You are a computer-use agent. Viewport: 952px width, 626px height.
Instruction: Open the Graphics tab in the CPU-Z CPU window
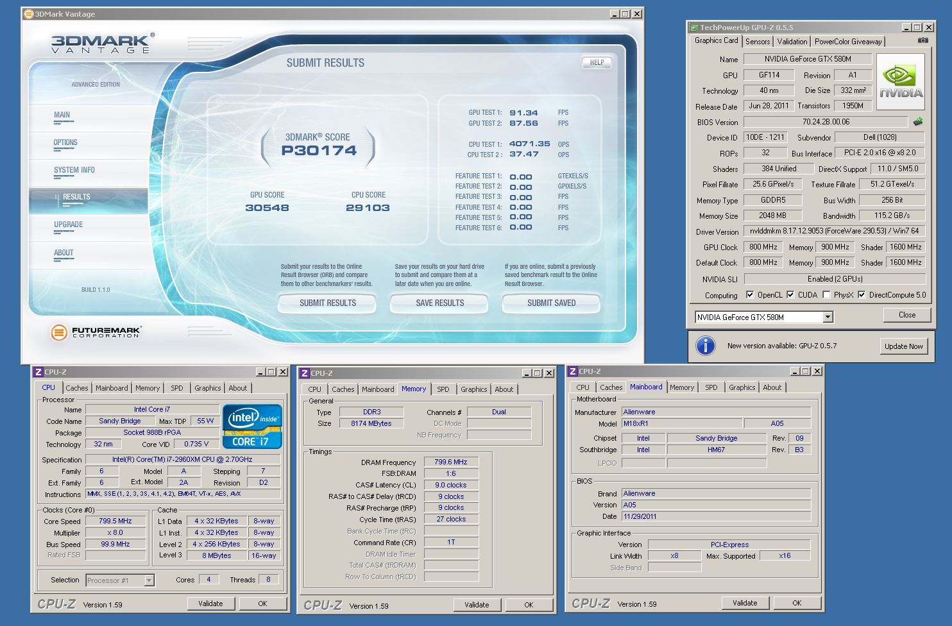pyautogui.click(x=207, y=388)
